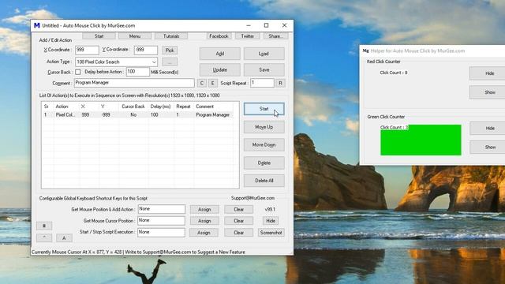Viewport: 505px width, 284px height.
Task: Click the green rectangle in Helper window
Action: [421, 140]
